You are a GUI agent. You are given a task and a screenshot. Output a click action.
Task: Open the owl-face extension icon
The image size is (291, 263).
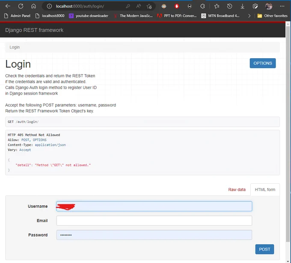[163, 6]
